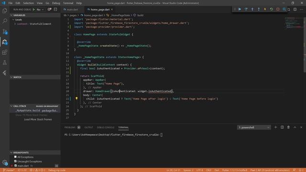Open the View menu
This screenshot has width=306, height=172.
[x=40, y=3]
